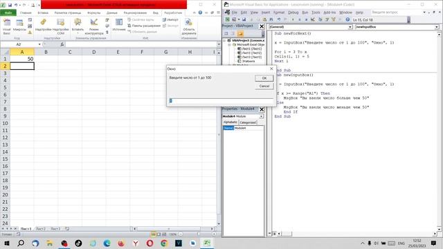Switch to the Данные ribbon tab

(x=112, y=12)
